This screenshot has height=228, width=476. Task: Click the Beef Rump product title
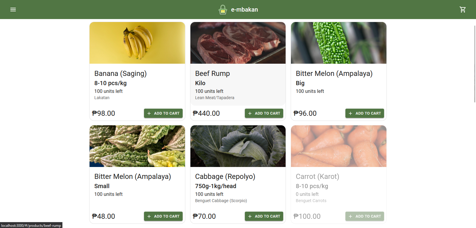212,74
